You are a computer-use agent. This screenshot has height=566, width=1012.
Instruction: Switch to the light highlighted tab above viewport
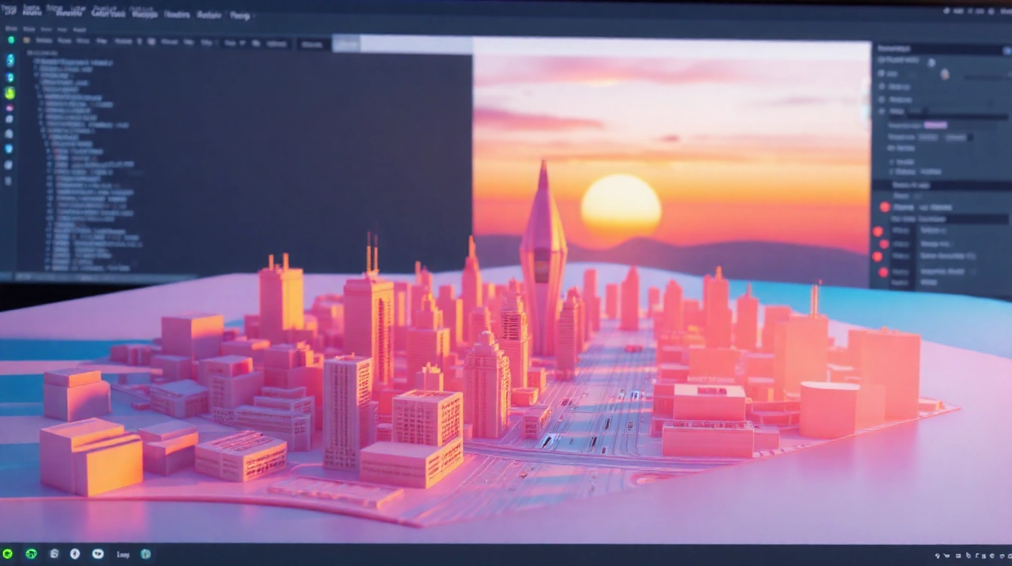(x=346, y=44)
